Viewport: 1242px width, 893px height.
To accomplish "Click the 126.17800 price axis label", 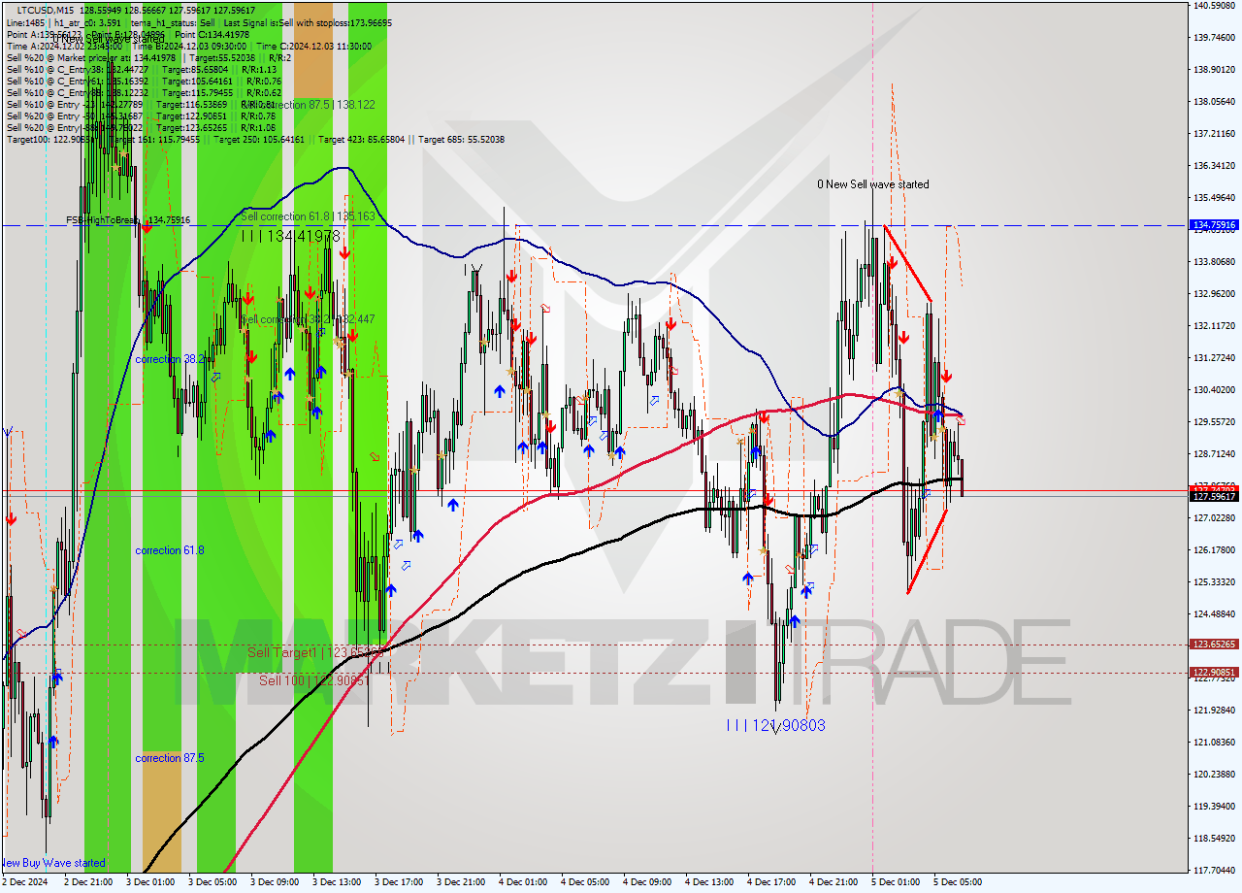I will tap(1214, 549).
